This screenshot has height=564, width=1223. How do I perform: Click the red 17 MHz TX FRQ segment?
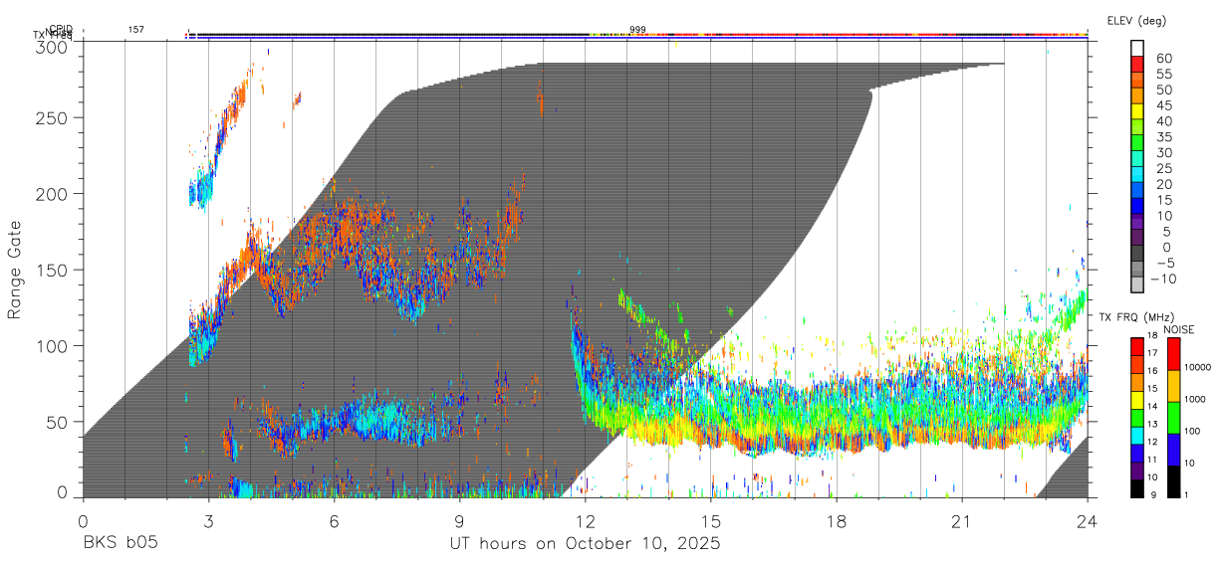click(1136, 347)
